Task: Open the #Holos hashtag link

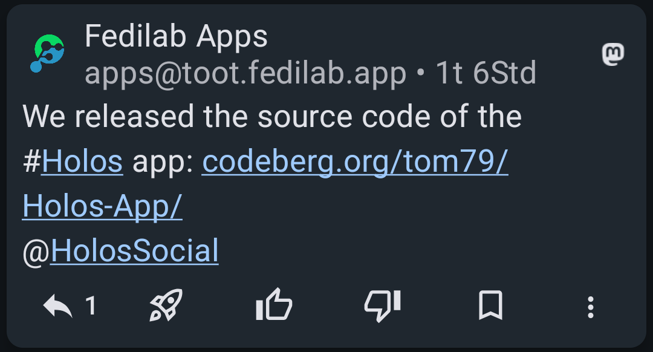Action: [x=82, y=161]
